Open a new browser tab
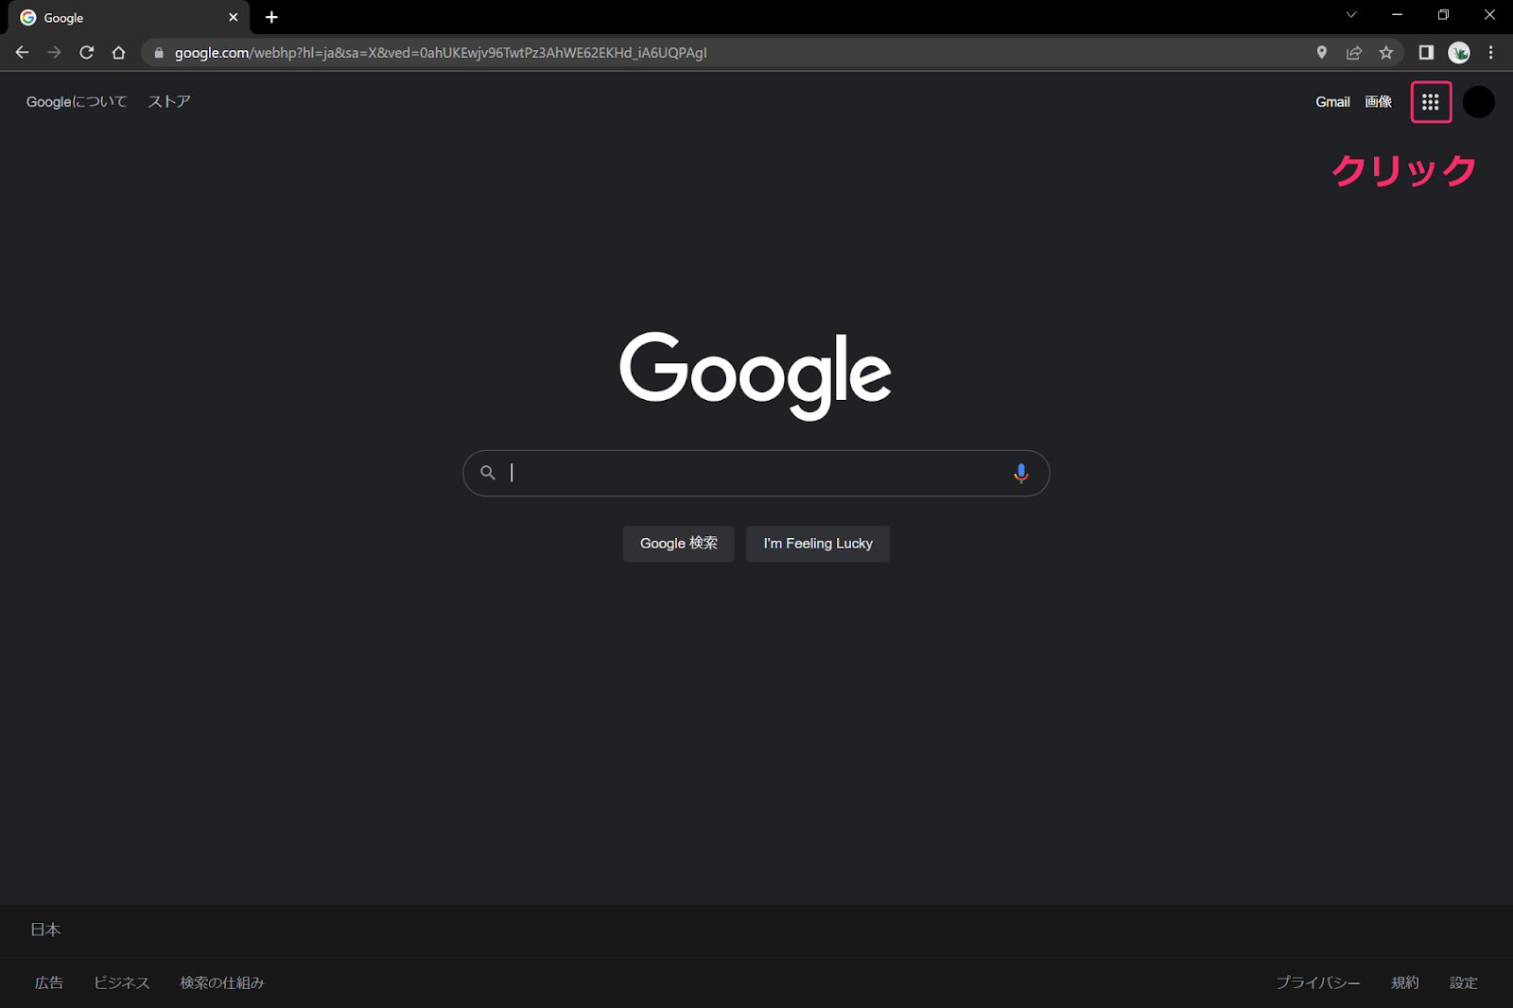This screenshot has height=1008, width=1513. 271,17
